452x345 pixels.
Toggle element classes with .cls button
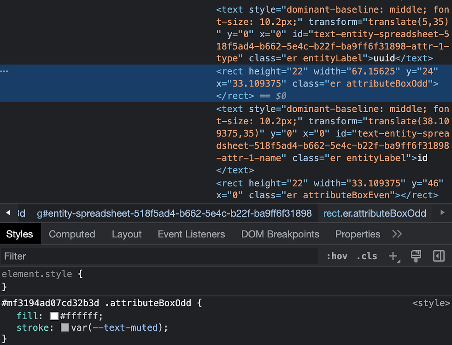367,256
